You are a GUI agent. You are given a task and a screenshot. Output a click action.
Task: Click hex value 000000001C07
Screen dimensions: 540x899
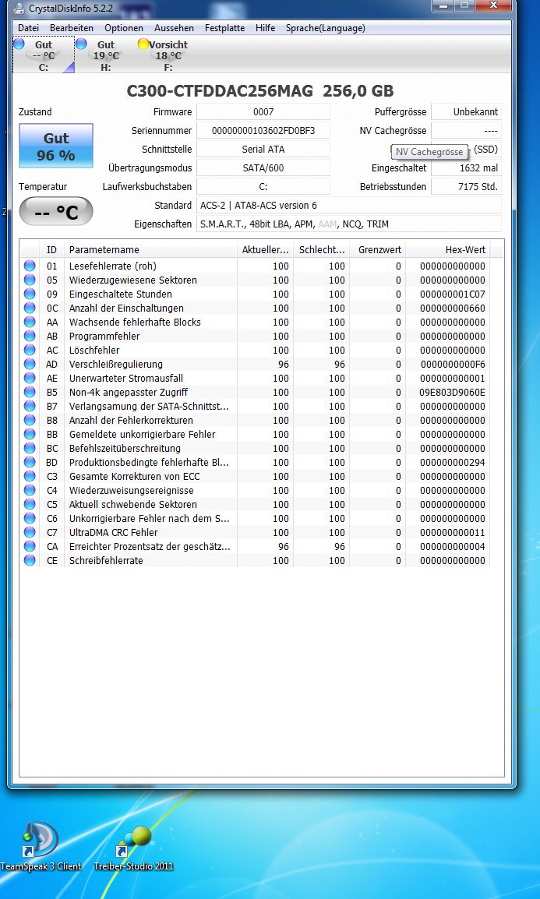[x=452, y=294]
